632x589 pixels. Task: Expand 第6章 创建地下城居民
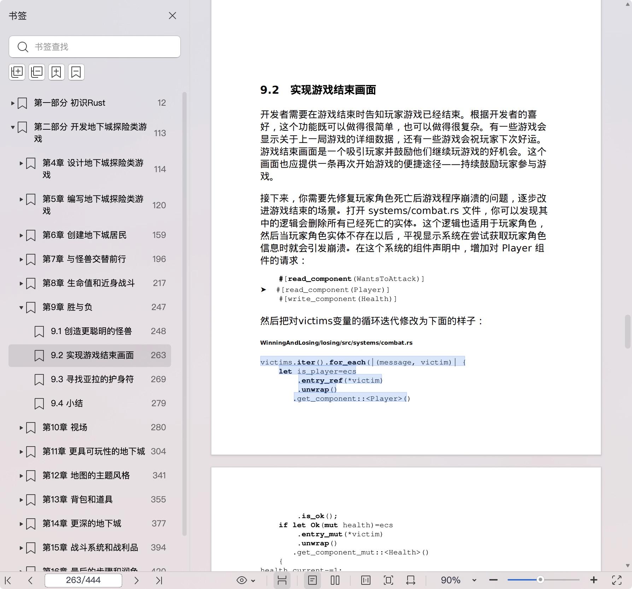pos(21,235)
